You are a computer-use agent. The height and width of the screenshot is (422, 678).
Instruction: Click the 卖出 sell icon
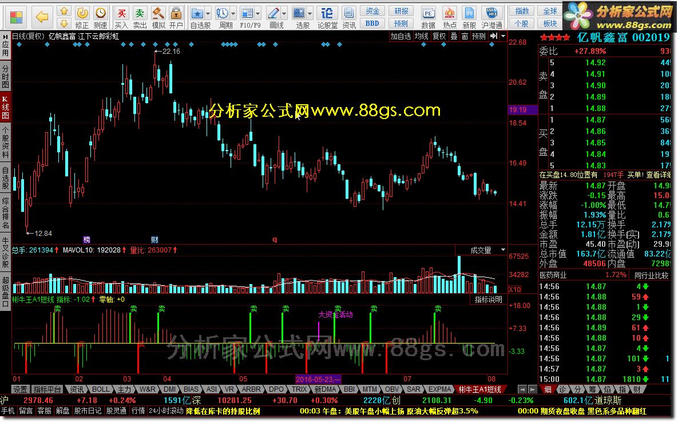pyautogui.click(x=140, y=18)
